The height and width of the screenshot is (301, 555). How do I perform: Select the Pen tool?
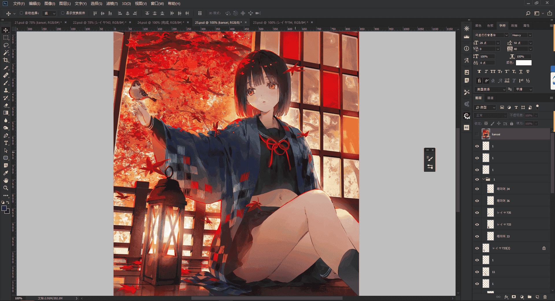6,135
